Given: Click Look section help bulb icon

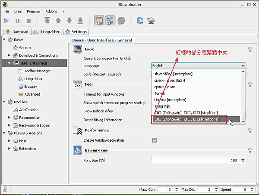Looking at the screenshot, I should 250,49.
